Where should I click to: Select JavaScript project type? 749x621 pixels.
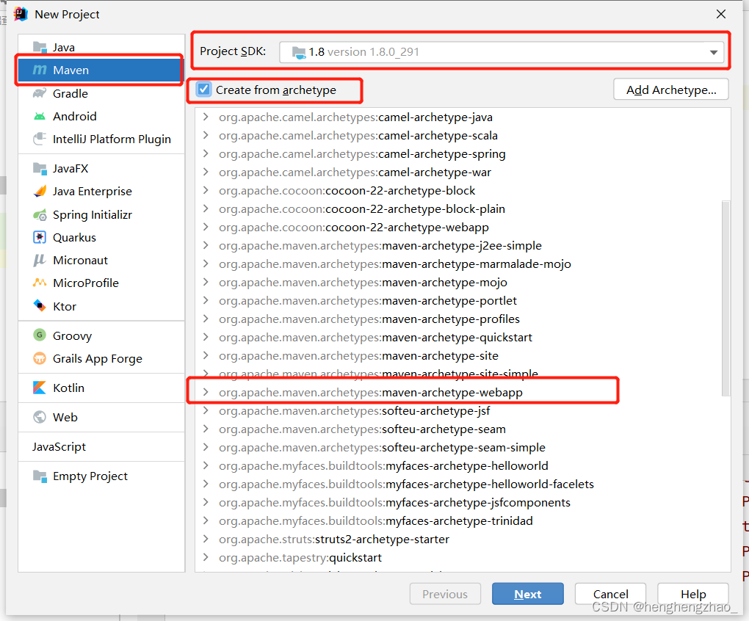(x=59, y=447)
